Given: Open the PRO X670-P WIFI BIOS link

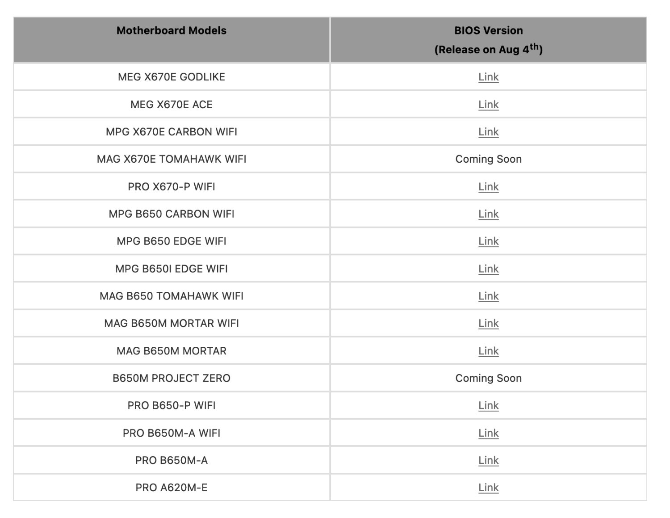Looking at the screenshot, I should point(488,187).
